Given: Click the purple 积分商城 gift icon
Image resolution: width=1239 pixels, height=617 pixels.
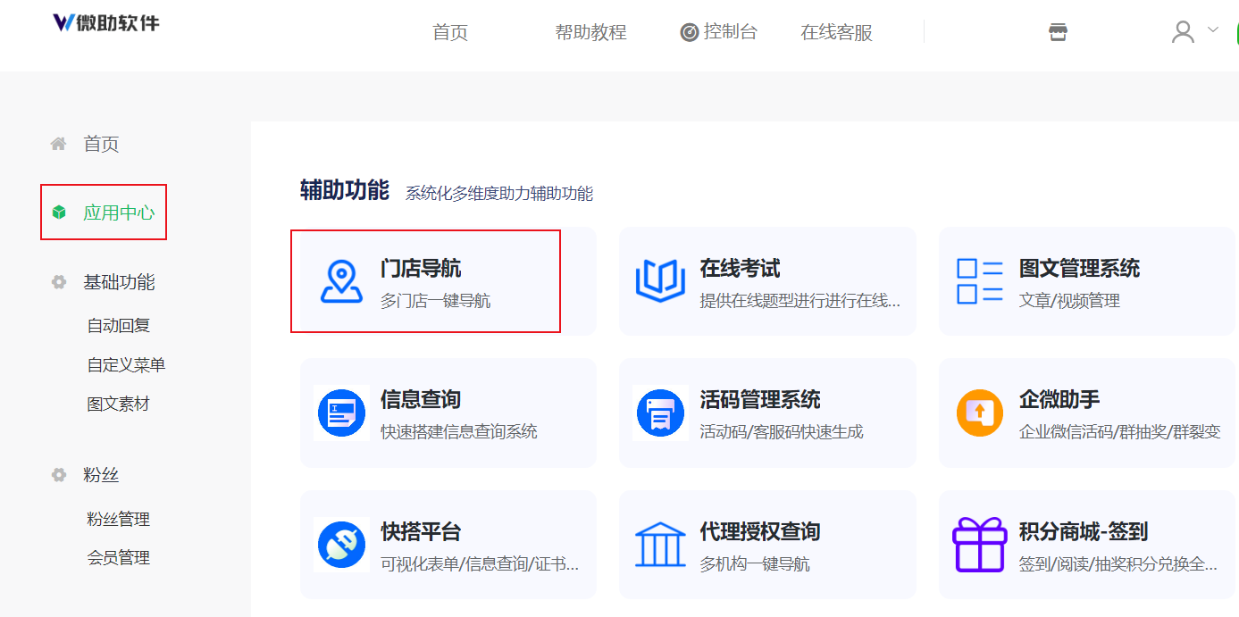Looking at the screenshot, I should click(979, 545).
